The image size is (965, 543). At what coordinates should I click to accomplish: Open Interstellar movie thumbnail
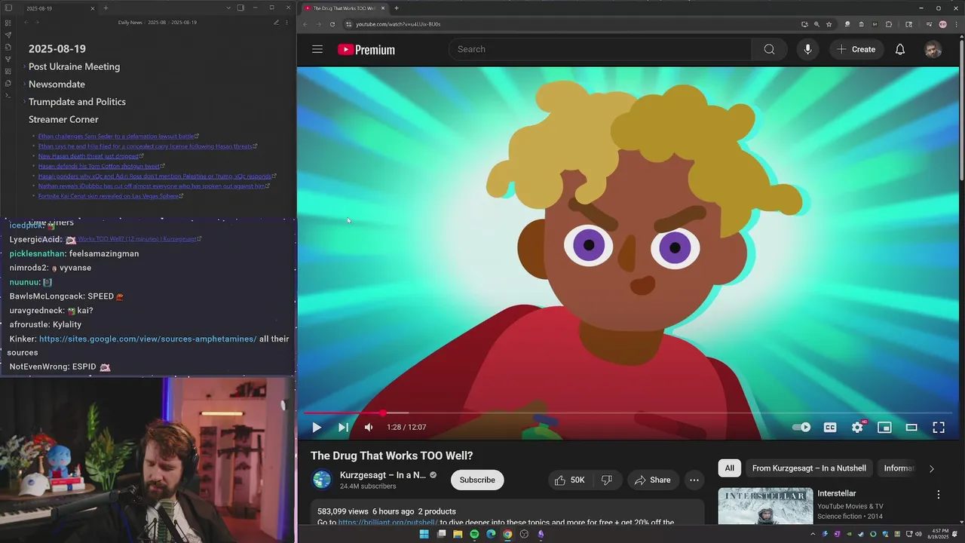tap(764, 506)
